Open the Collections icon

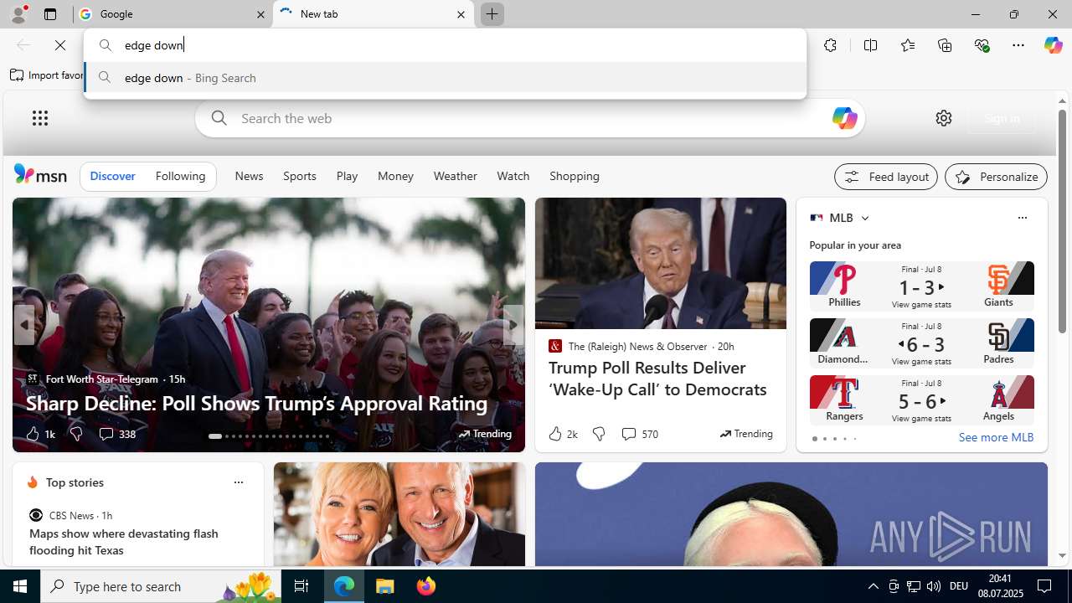(x=945, y=45)
